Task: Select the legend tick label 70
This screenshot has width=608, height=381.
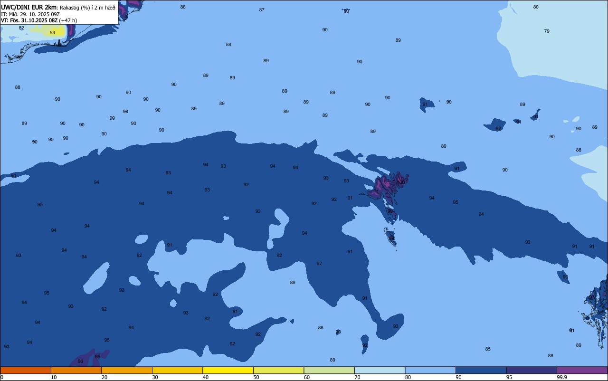Action: click(357, 377)
